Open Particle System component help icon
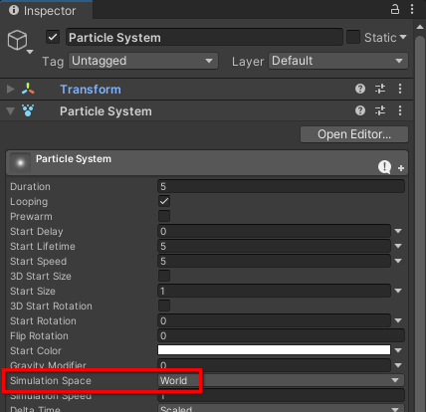This screenshot has height=412, width=426. point(360,110)
